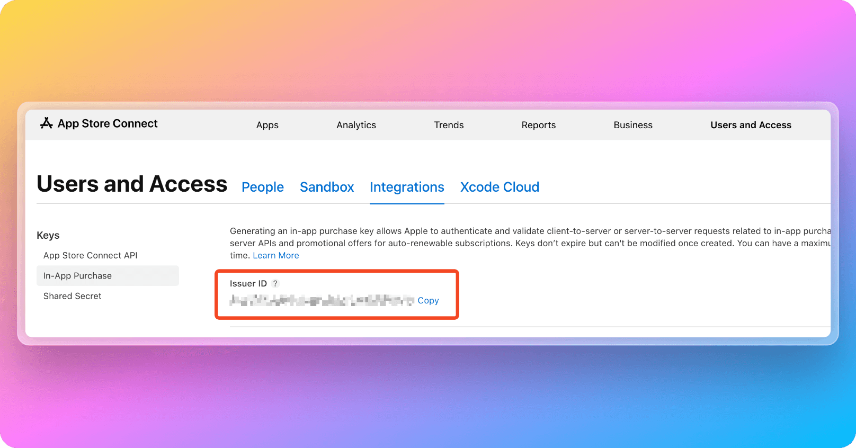Switch to the Sandbox tab

pos(327,187)
